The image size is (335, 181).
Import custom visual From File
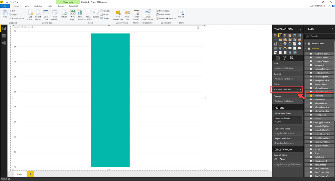tap(127, 15)
